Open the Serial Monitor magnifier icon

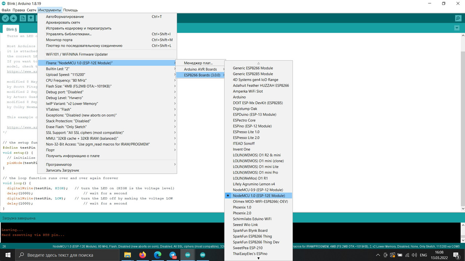click(x=458, y=18)
